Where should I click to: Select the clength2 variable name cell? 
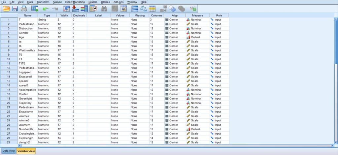pyautogui.click(x=28, y=142)
